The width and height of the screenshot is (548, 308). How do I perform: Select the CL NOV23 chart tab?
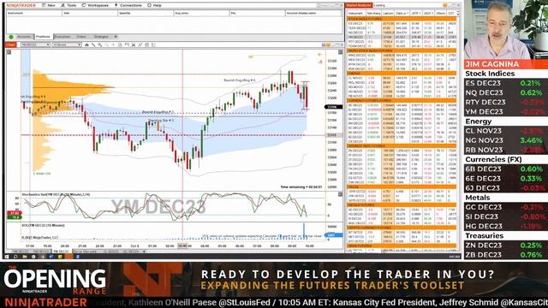tap(111, 252)
